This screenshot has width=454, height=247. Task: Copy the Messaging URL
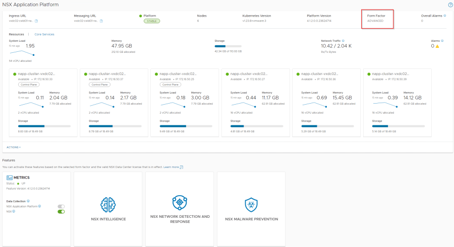[x=101, y=21]
